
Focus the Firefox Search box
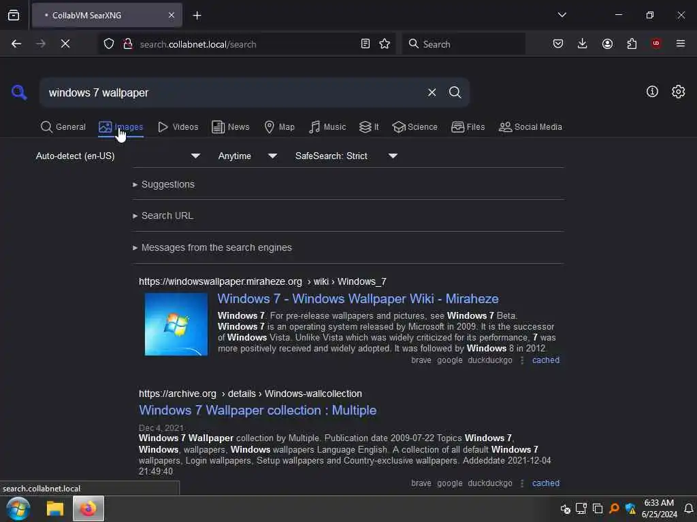pos(464,44)
